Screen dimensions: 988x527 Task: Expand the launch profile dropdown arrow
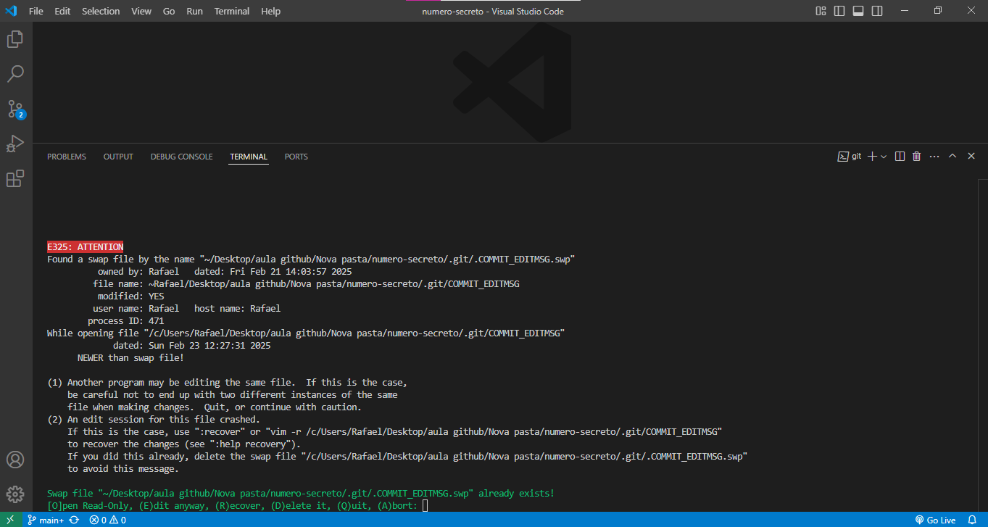point(884,157)
